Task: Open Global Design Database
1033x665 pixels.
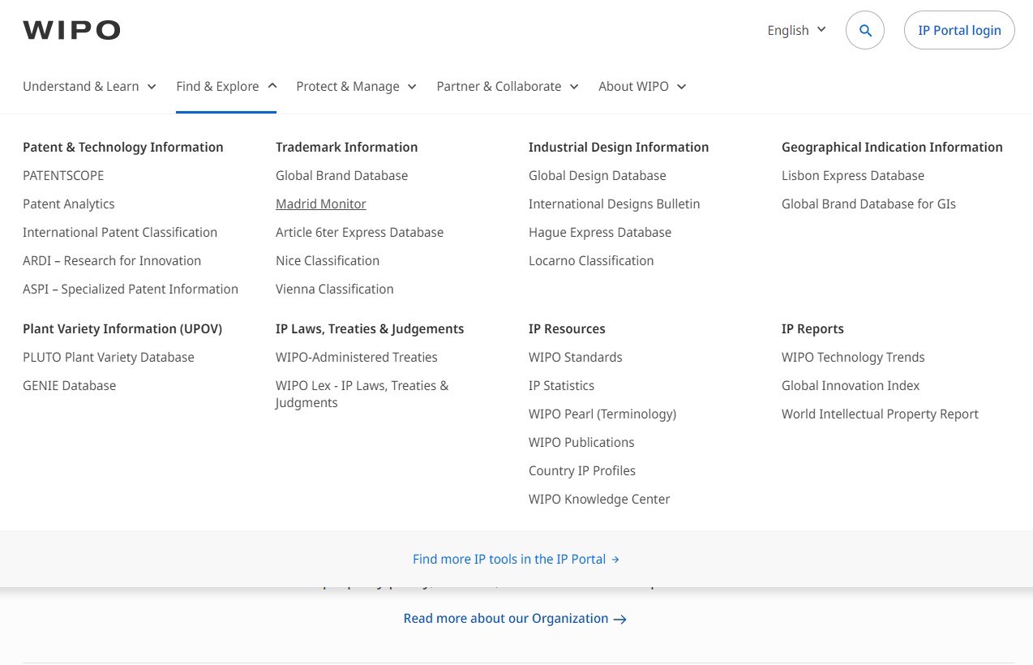Action: tap(598, 176)
